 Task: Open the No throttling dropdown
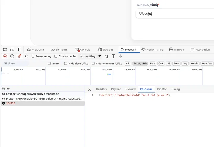pos(90,56)
